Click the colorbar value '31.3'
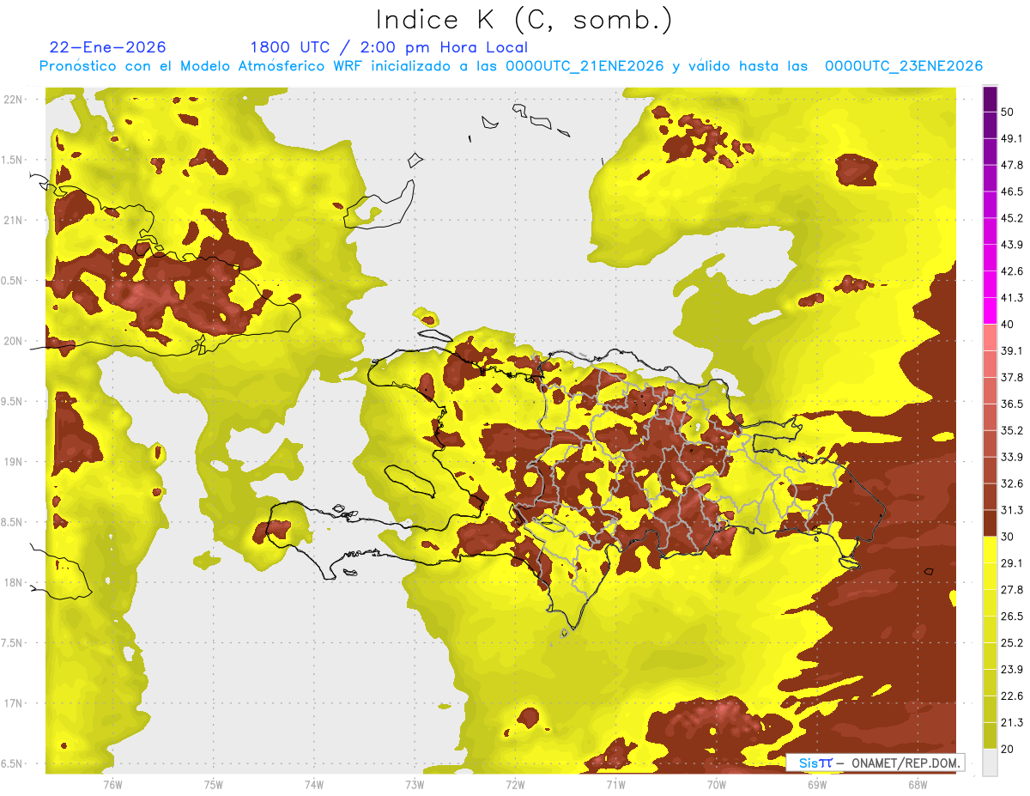Screen dimensions: 1030x796 tap(1012, 510)
